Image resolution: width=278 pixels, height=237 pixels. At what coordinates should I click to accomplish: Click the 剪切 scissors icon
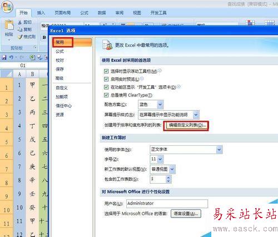[20, 22]
